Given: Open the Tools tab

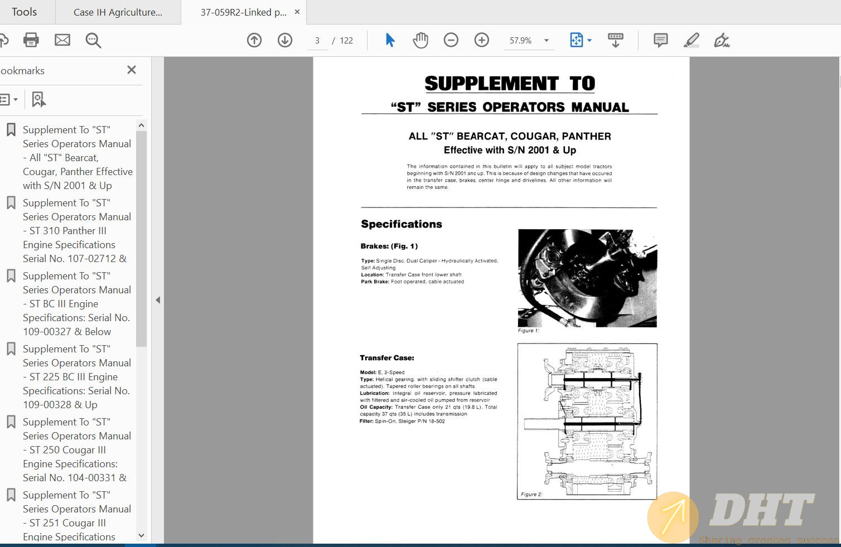Looking at the screenshot, I should pyautogui.click(x=25, y=12).
